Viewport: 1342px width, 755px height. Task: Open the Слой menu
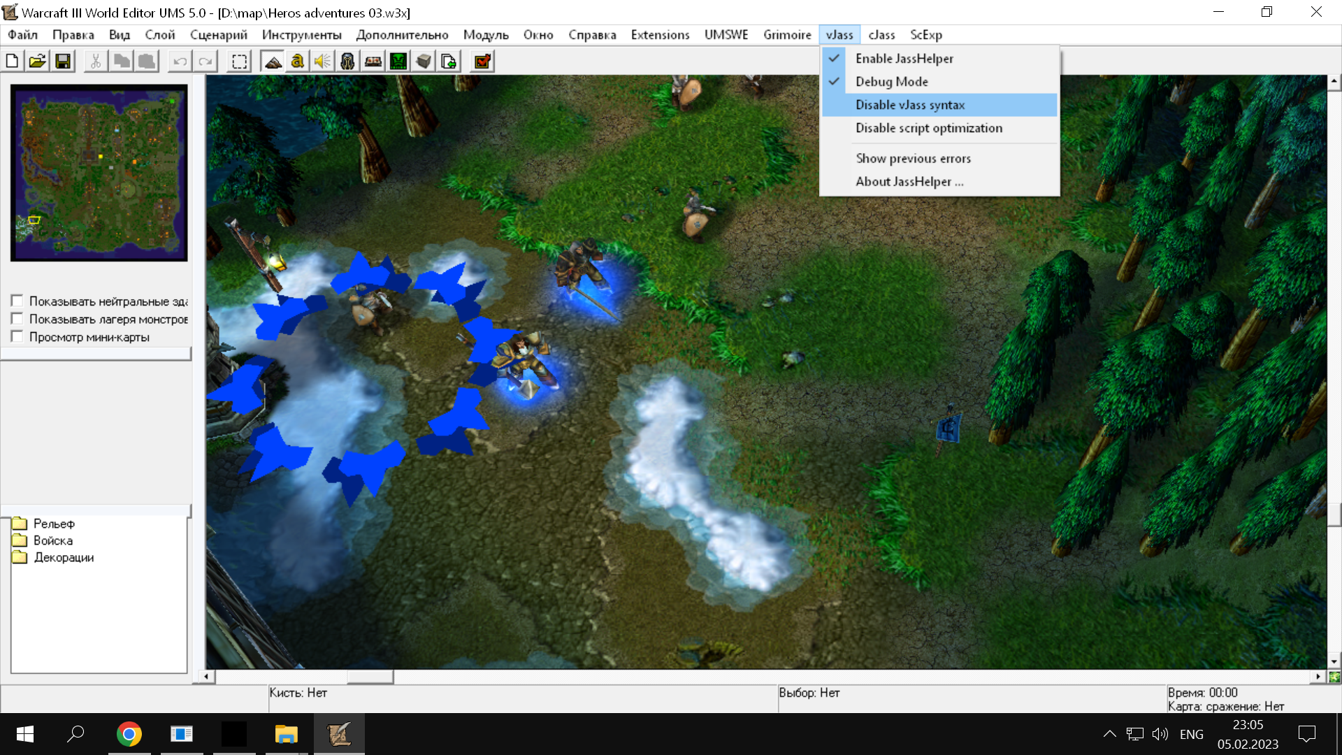(160, 35)
